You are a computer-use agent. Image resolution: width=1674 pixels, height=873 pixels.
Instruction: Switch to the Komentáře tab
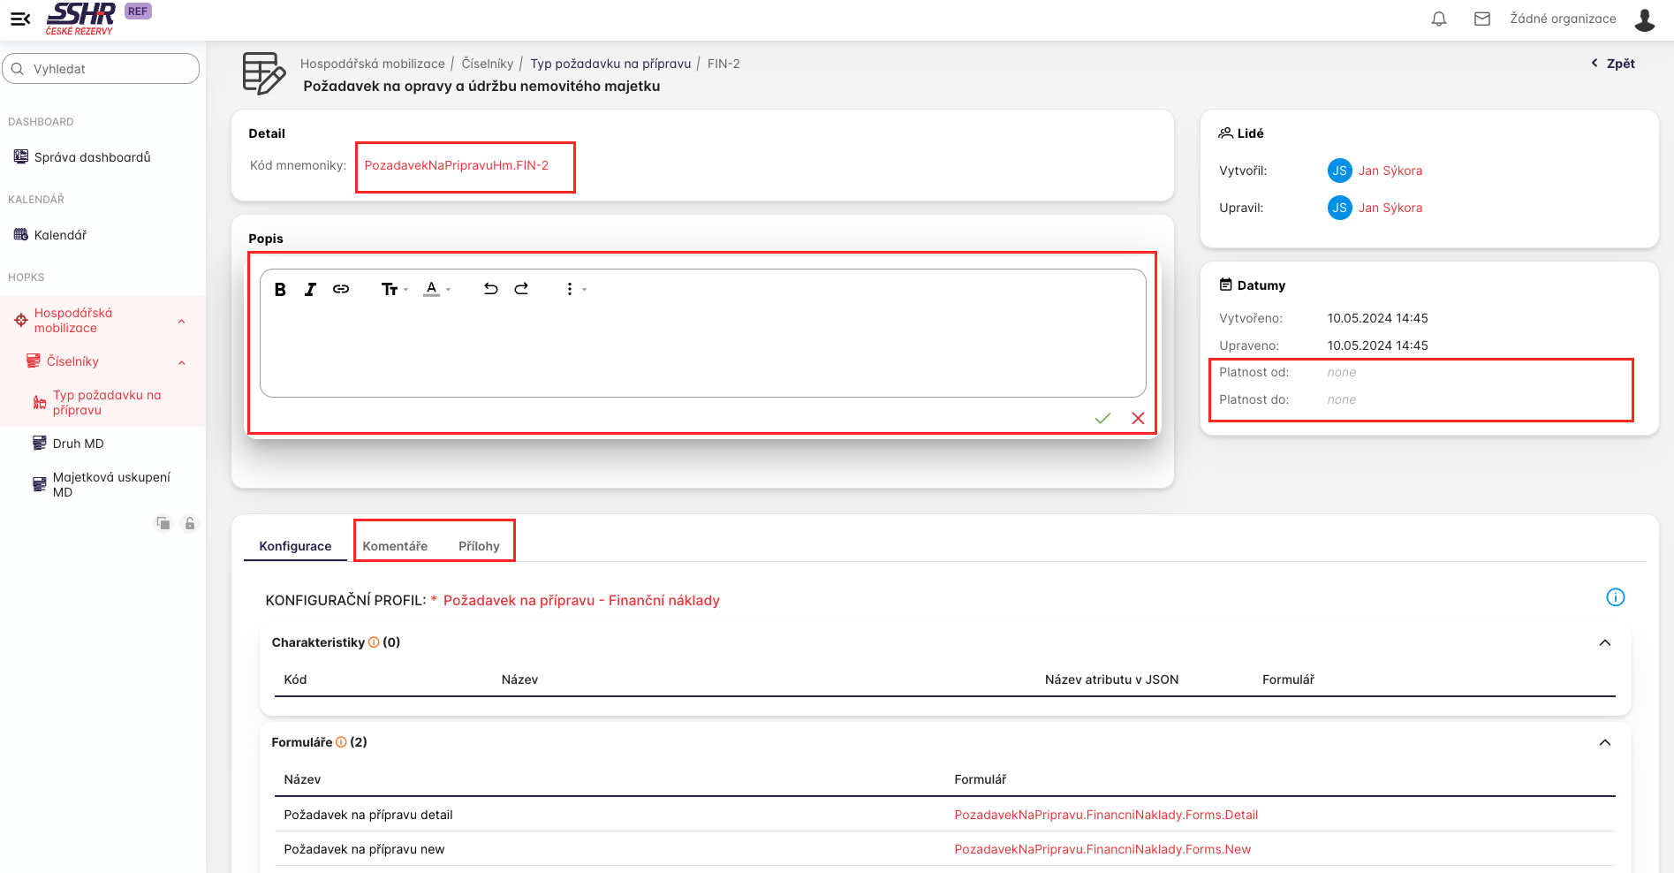click(x=395, y=546)
